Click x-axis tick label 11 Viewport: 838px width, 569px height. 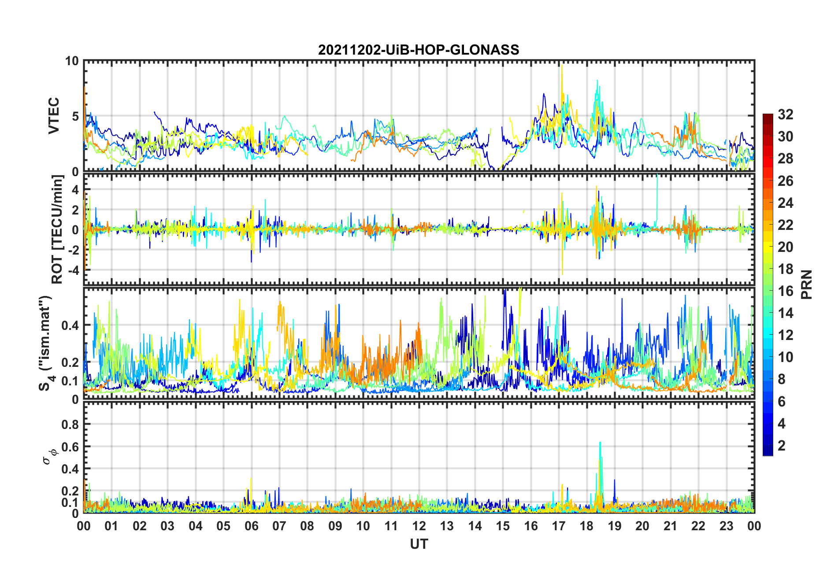coord(391,526)
